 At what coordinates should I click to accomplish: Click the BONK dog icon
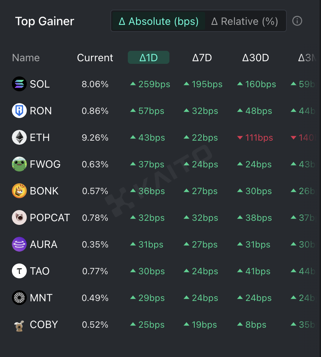[x=19, y=191]
